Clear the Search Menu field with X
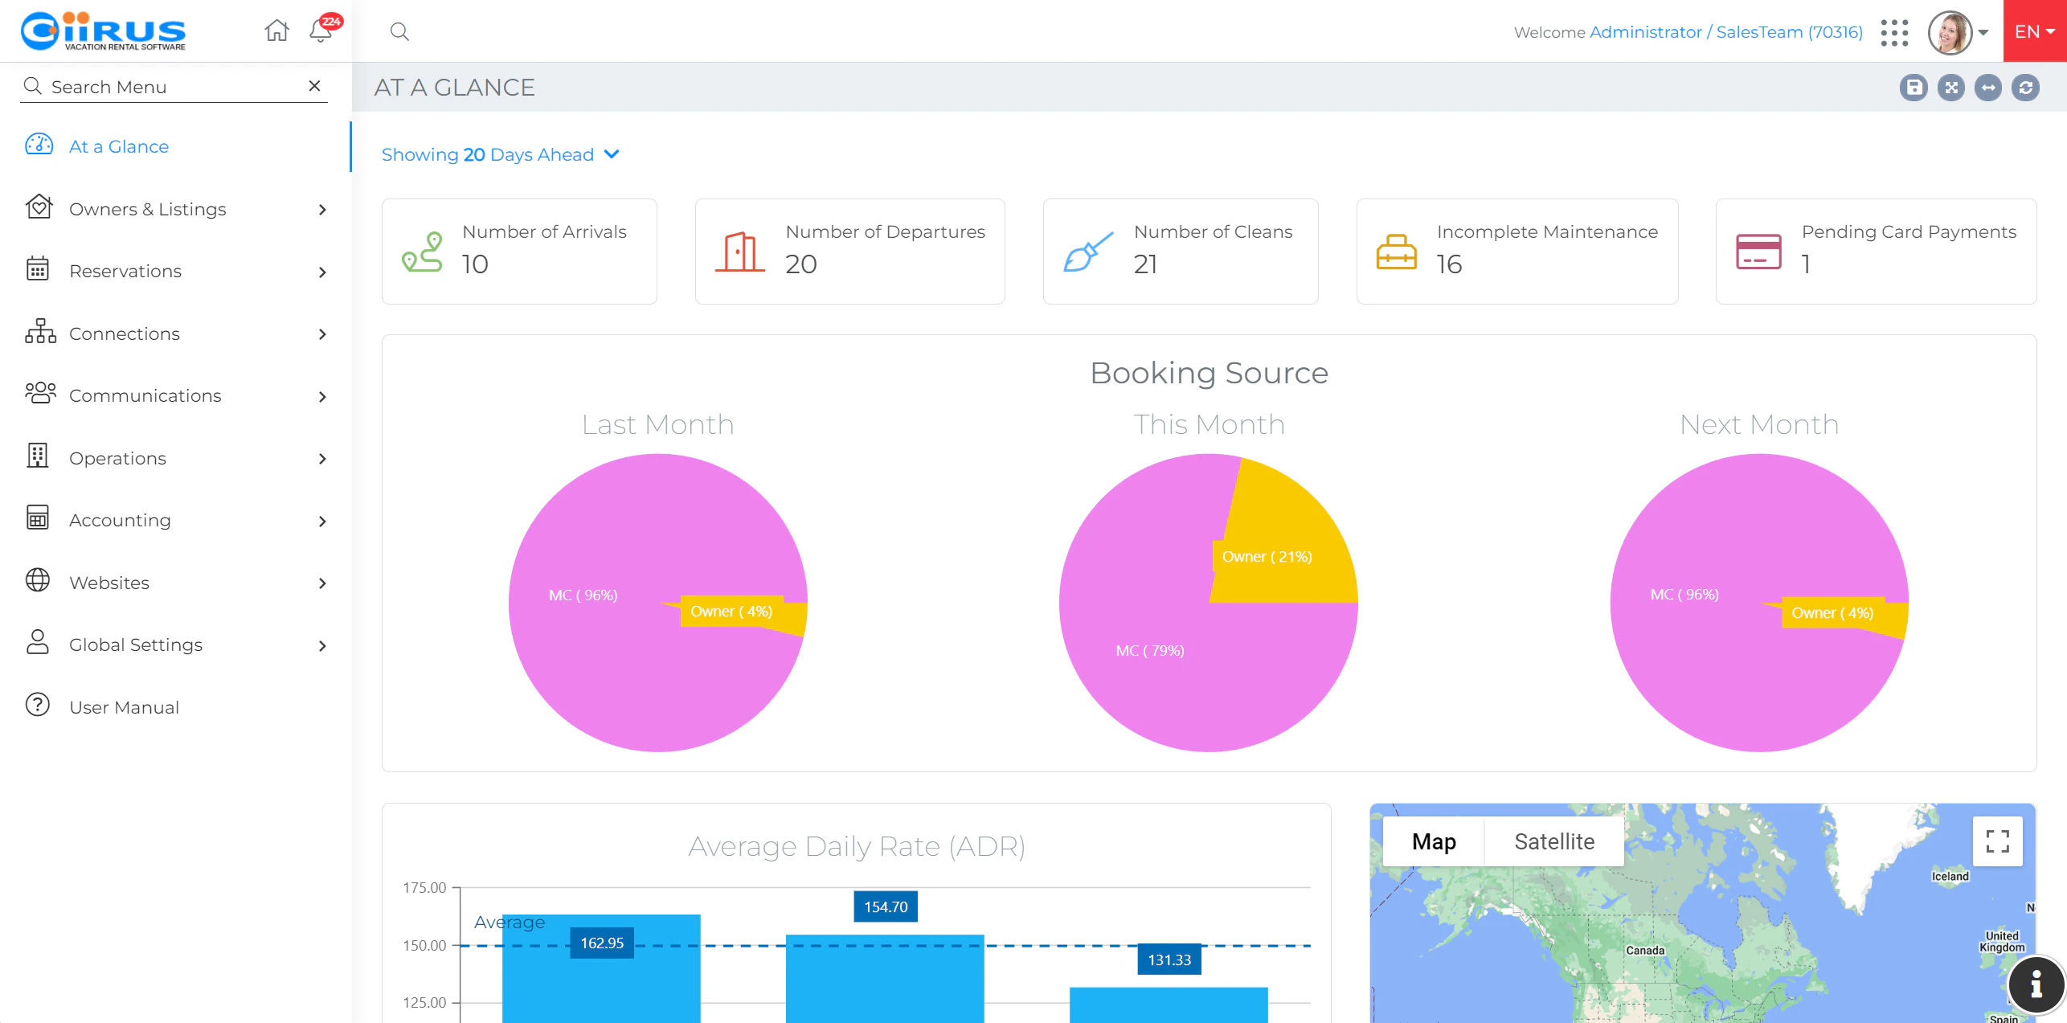Viewport: 2067px width, 1023px height. pyautogui.click(x=314, y=86)
